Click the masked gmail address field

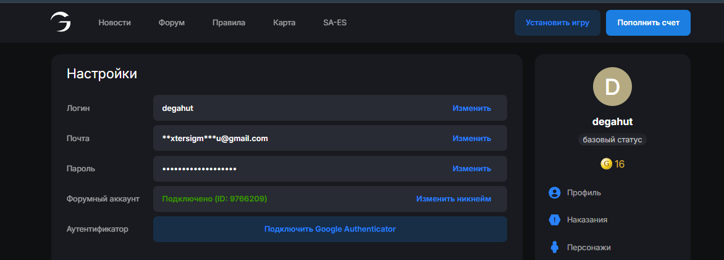(x=330, y=139)
